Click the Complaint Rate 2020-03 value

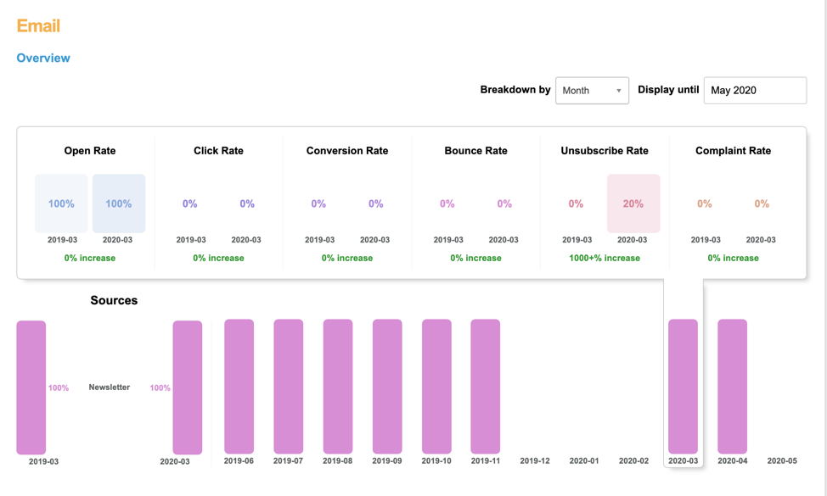point(762,203)
